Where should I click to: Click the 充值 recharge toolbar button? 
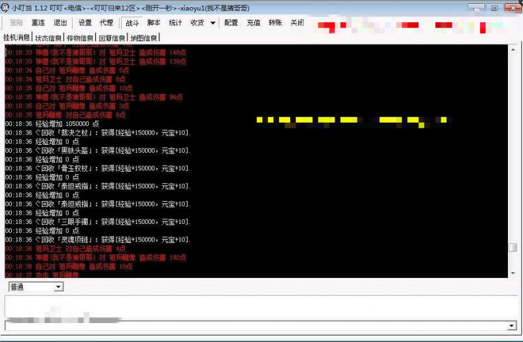[x=253, y=23]
